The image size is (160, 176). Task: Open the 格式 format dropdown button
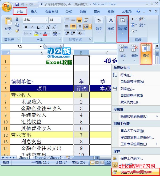click(146, 54)
